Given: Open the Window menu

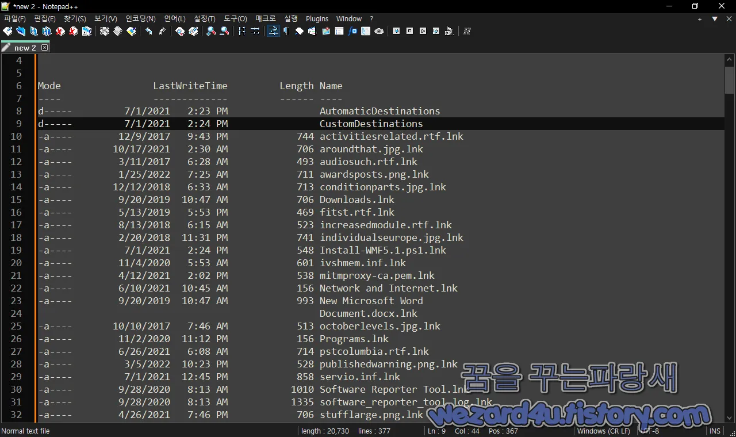Looking at the screenshot, I should click(x=349, y=19).
